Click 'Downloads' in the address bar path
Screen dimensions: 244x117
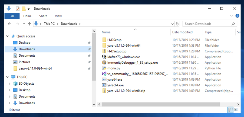pyautogui.click(x=69, y=24)
